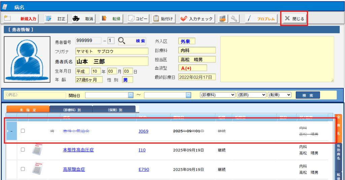Click the blue 検索 button in filter bar

click(308, 95)
